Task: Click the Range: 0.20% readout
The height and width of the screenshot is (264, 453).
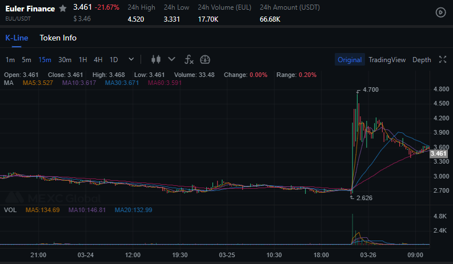Action: click(x=296, y=75)
